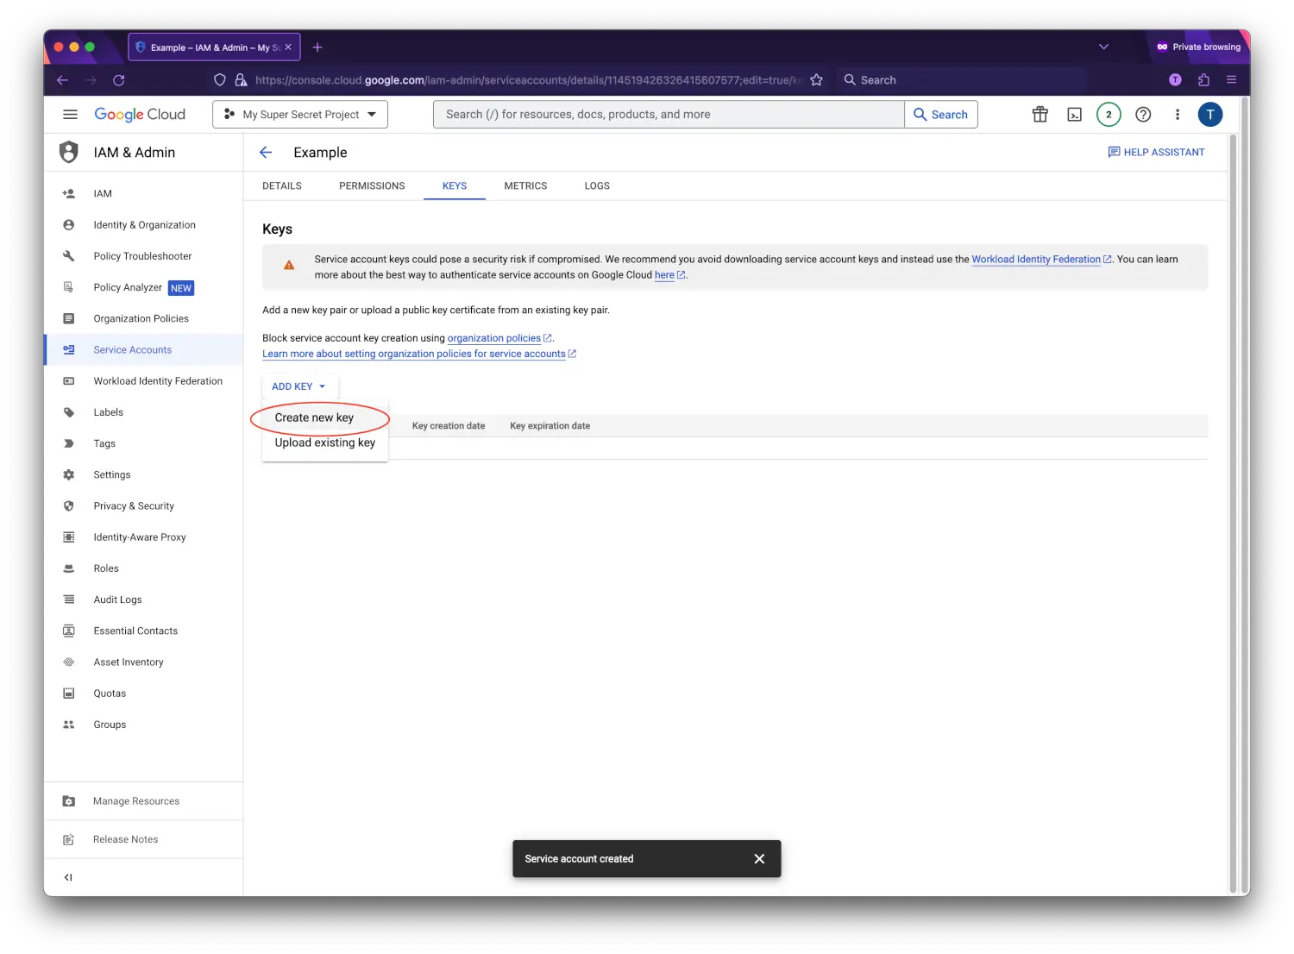1294x954 pixels.
Task: Click the back arrow beside Example
Action: (266, 153)
